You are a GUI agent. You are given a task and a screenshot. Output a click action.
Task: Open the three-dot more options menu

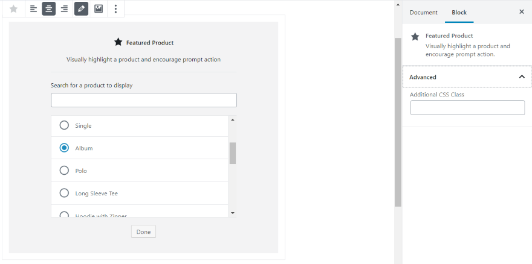tap(115, 9)
